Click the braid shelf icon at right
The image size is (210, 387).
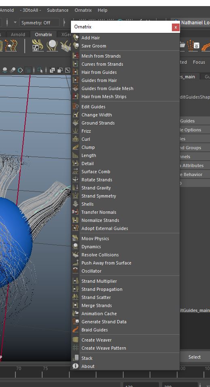click(x=206, y=46)
